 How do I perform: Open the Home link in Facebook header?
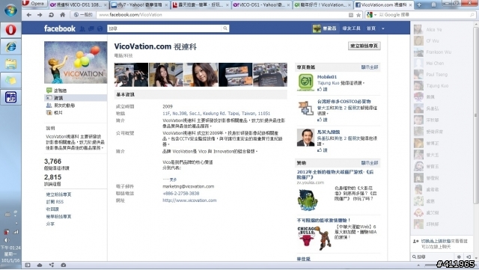click(x=371, y=28)
